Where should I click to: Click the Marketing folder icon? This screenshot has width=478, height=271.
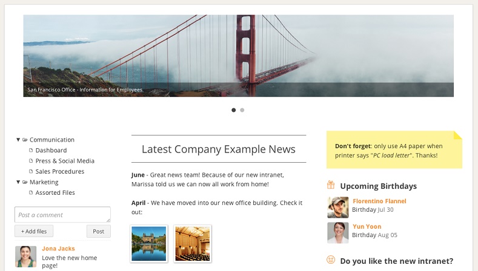(x=25, y=182)
